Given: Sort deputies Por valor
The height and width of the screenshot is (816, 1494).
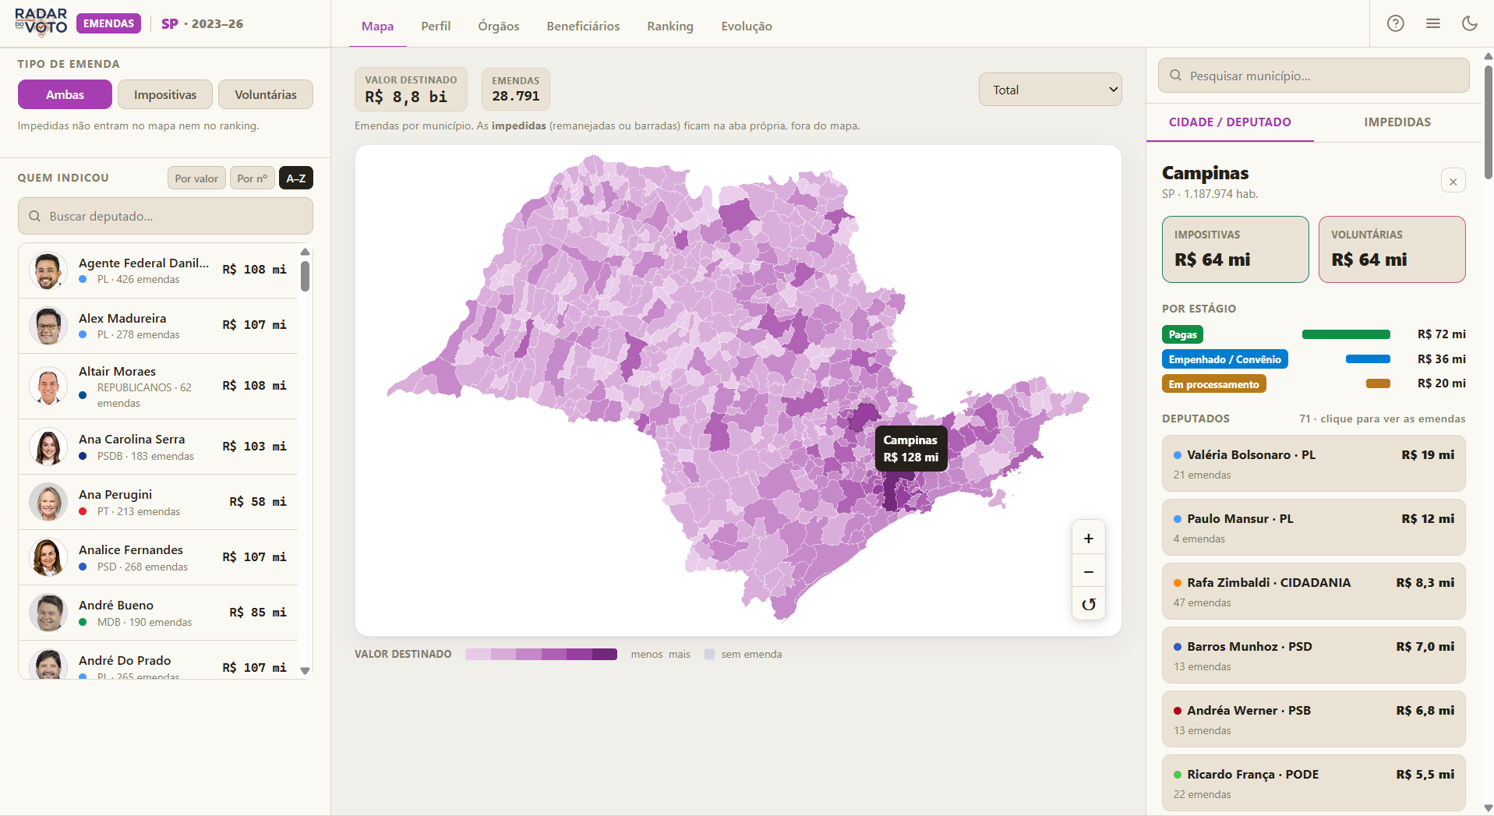Looking at the screenshot, I should pos(196,178).
